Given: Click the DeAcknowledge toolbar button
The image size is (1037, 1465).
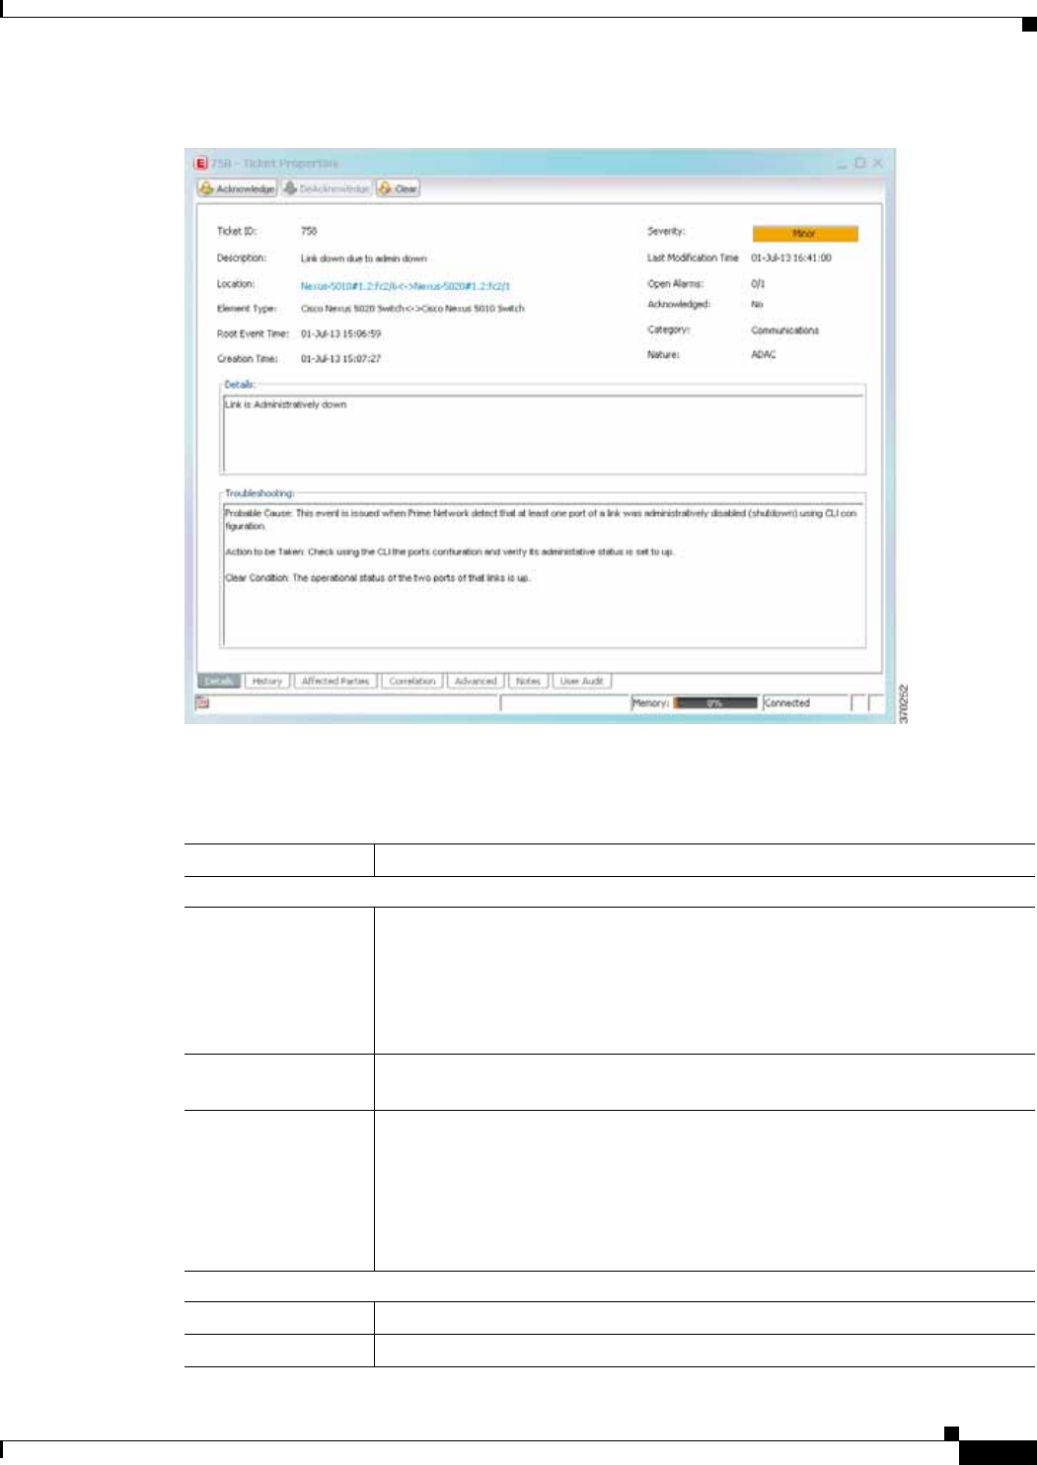Looking at the screenshot, I should tap(327, 188).
